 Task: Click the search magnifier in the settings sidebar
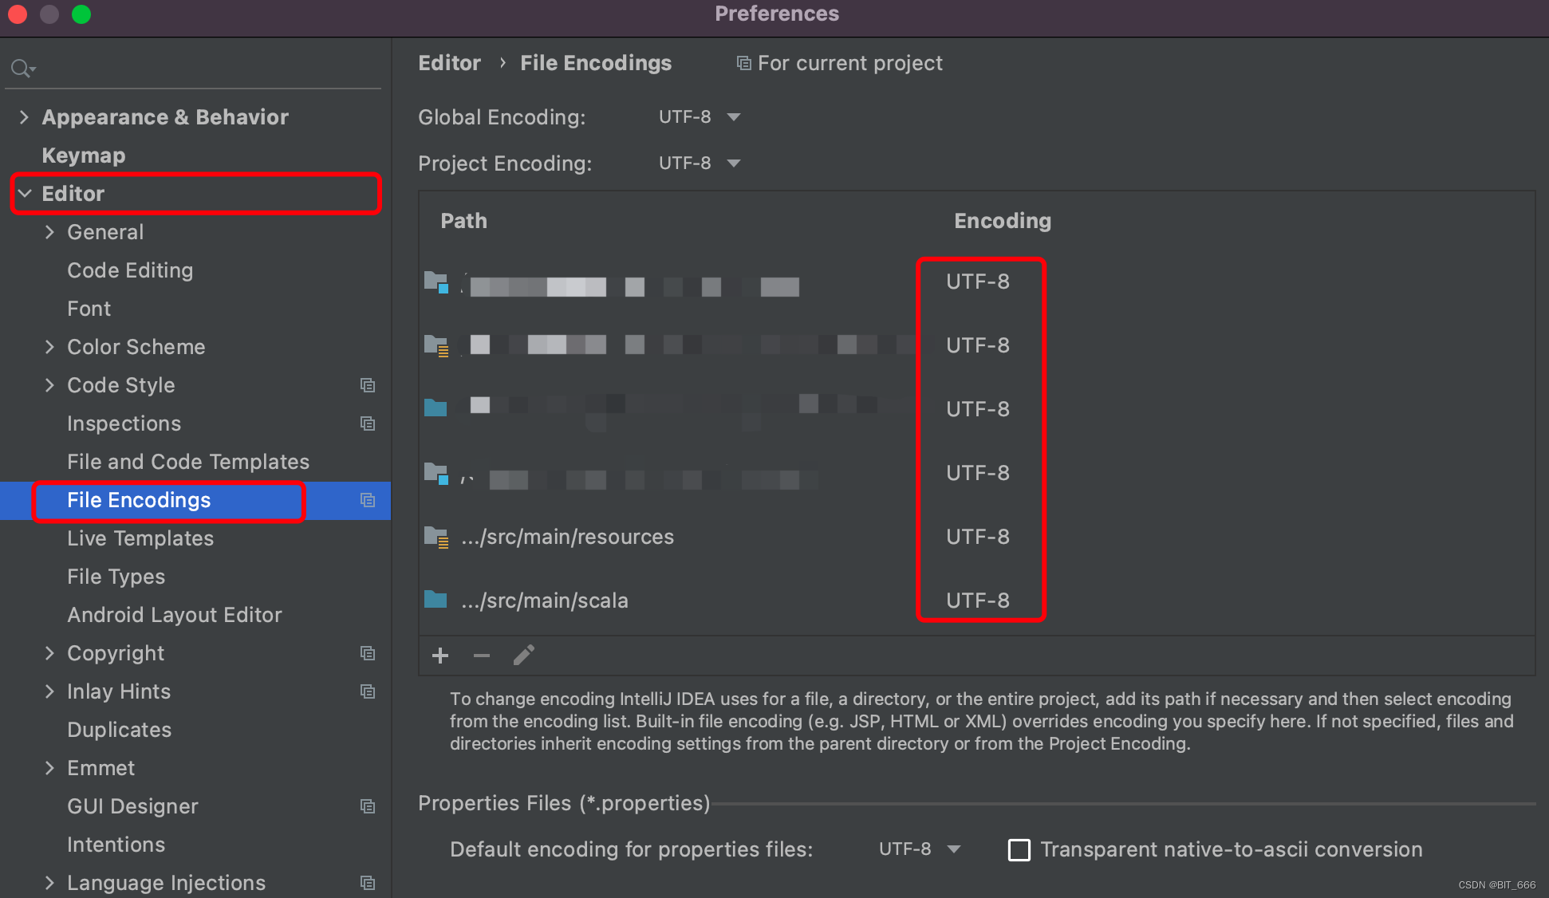click(x=22, y=68)
